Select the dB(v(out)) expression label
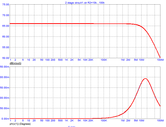The height and width of the screenshot is (127, 166). coord(16,63)
